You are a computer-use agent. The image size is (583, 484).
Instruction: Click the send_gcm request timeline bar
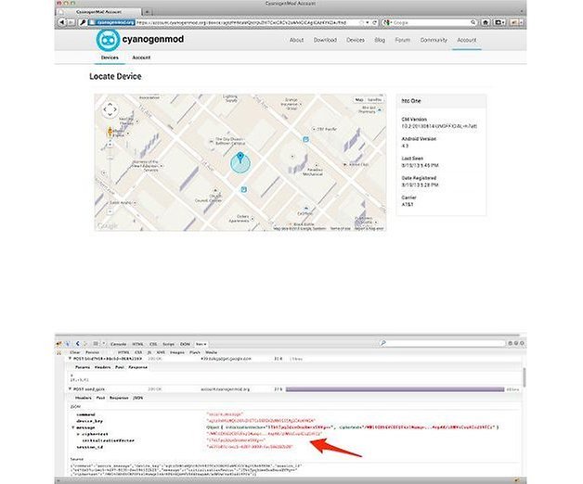(395, 389)
